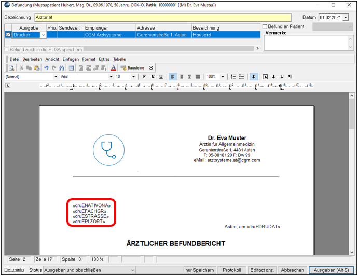Click the Empfänger column header
This screenshot has width=358, height=276.
[110, 28]
